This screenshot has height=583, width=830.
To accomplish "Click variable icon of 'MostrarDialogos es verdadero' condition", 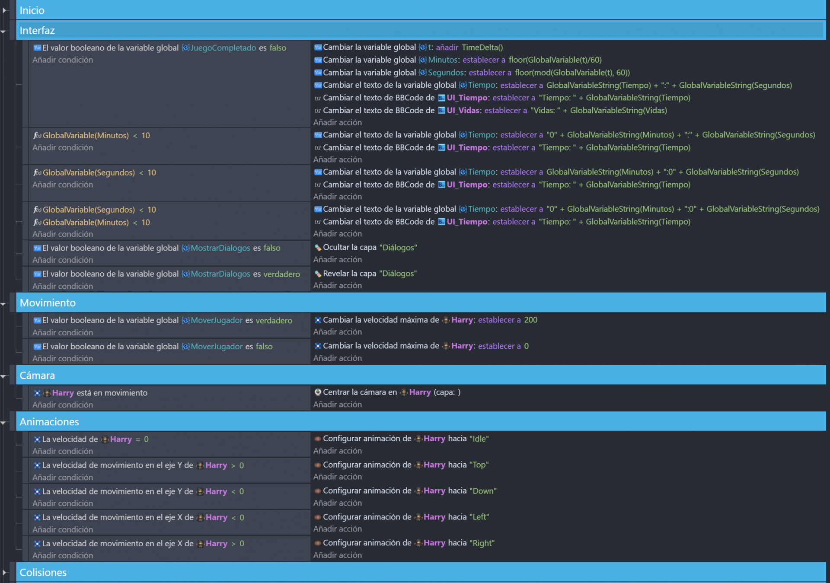I will point(37,274).
